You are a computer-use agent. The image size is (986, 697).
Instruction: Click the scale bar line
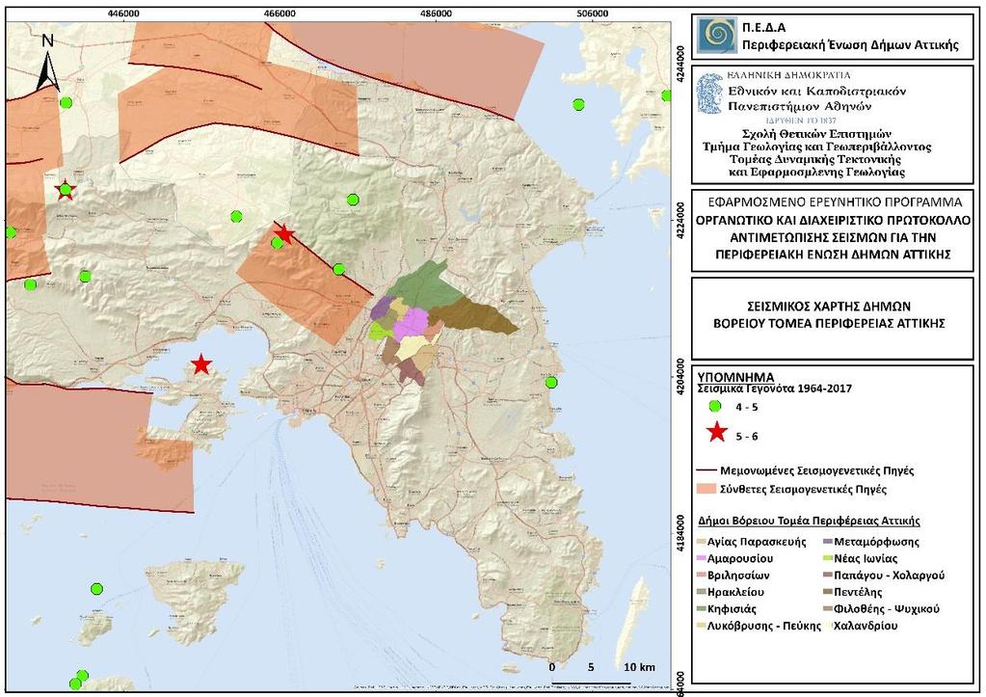591,683
